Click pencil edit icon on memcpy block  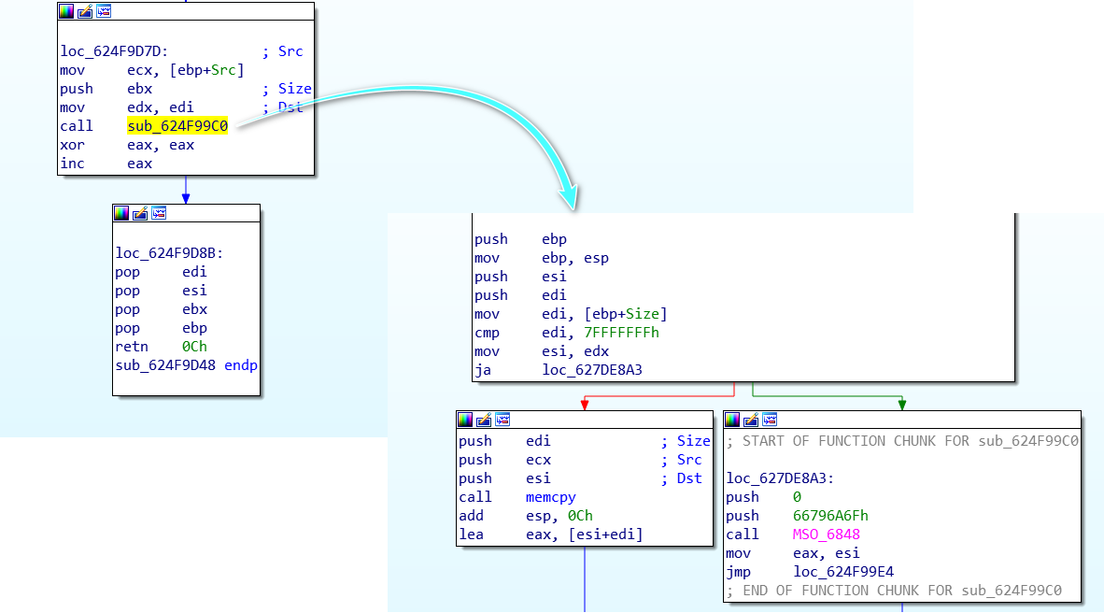coord(484,420)
